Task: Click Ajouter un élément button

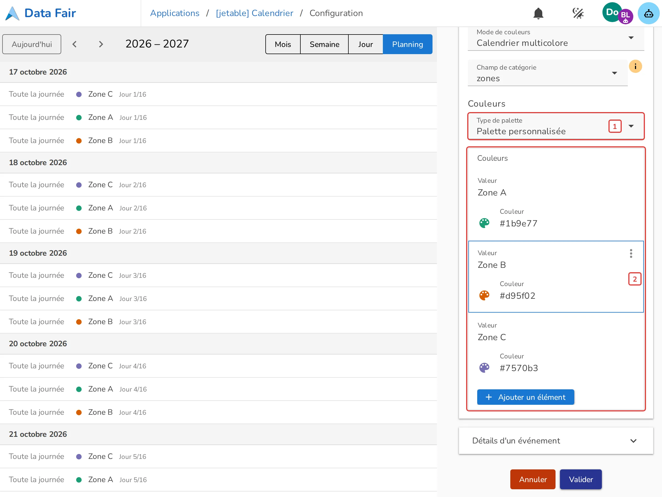Action: point(525,397)
